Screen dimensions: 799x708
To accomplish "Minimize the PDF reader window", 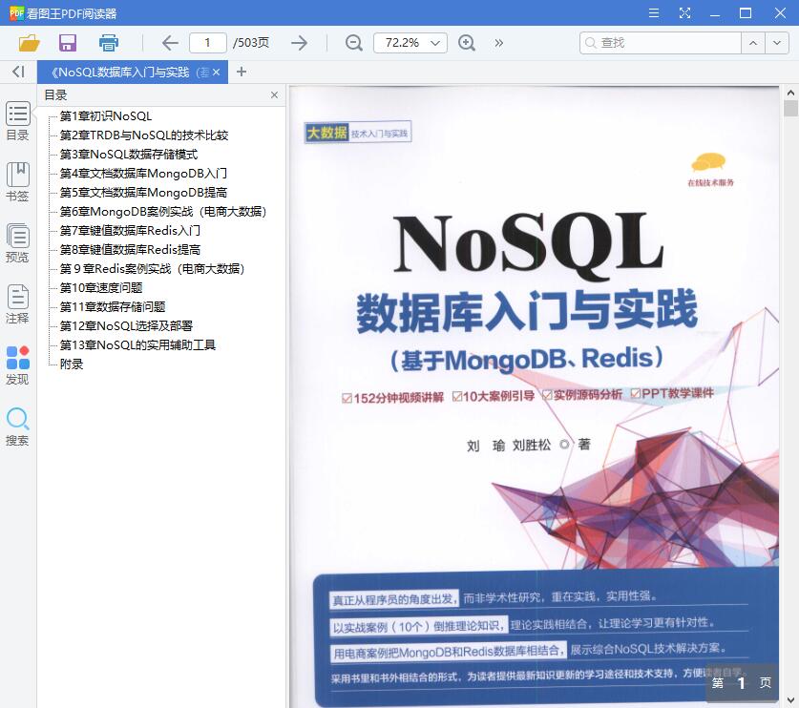I will [715, 13].
